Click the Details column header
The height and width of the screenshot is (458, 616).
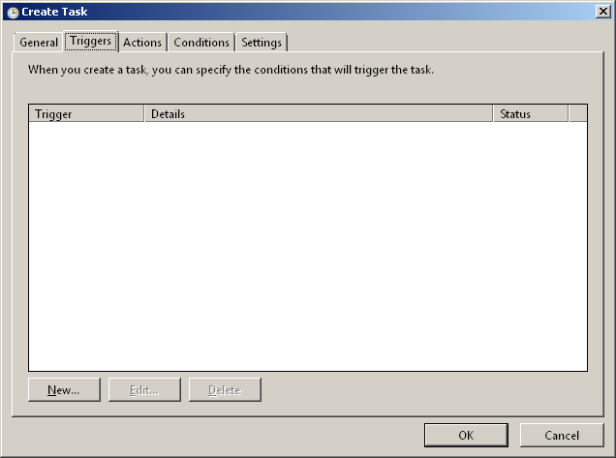[318, 114]
